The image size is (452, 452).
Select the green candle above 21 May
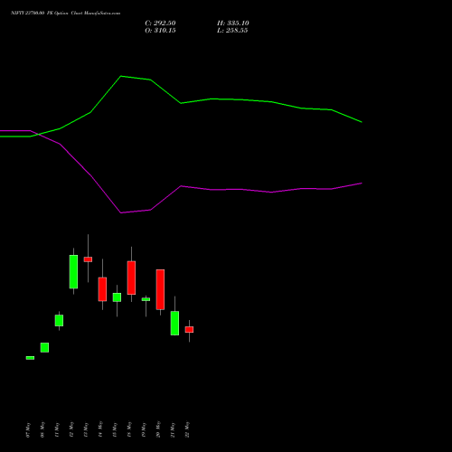[x=174, y=324]
